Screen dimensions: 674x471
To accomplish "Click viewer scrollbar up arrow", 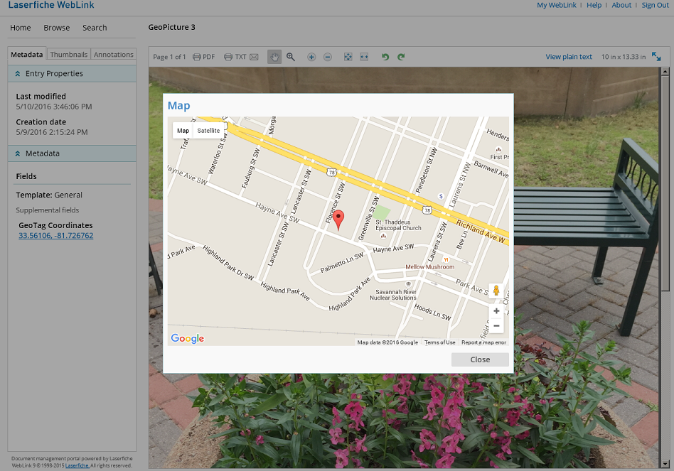I will pyautogui.click(x=665, y=71).
